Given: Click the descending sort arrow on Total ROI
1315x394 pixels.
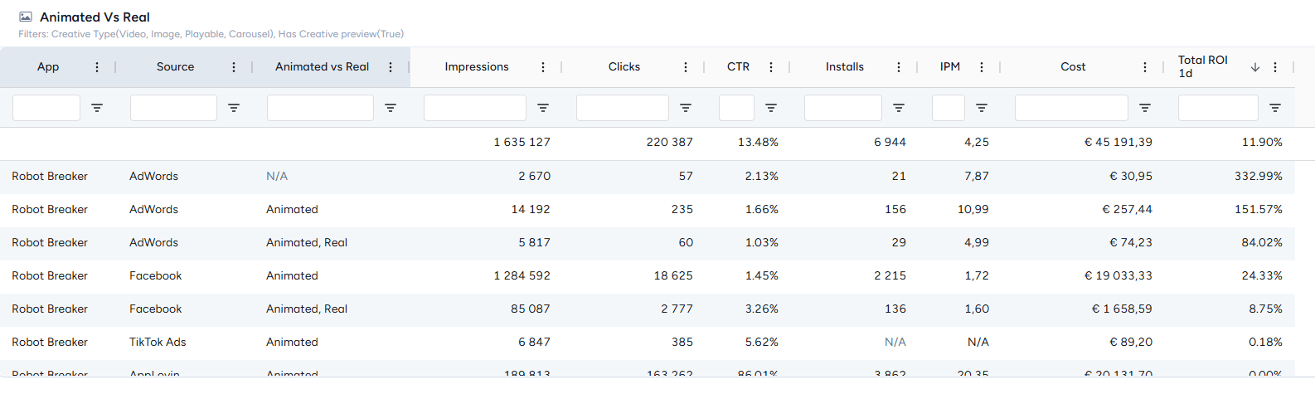Looking at the screenshot, I should [1255, 67].
